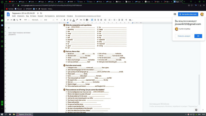206x116 pixels.
Task: Click the blue Настройки Доступа button
Action: point(188,14)
